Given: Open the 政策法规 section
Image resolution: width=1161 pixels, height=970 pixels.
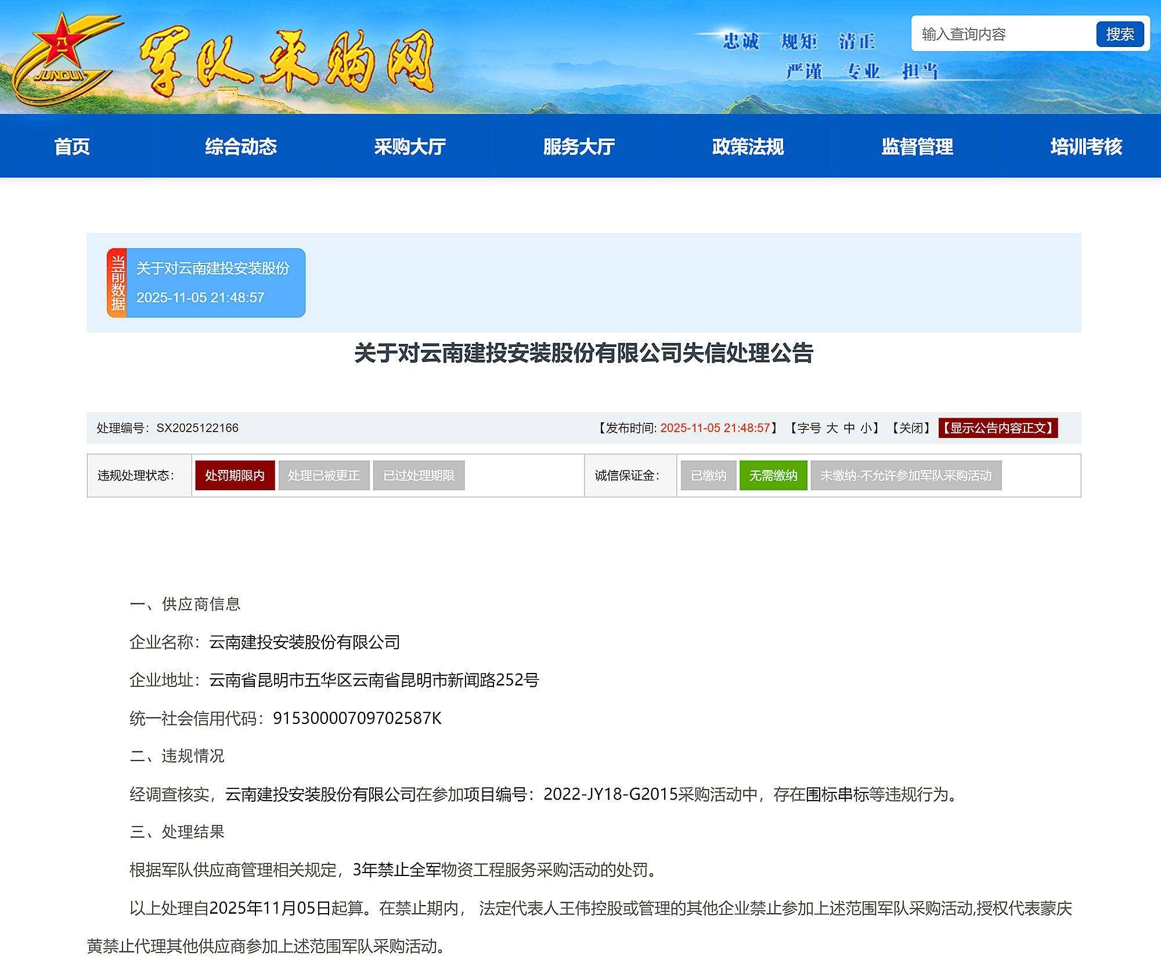Looking at the screenshot, I should [x=747, y=148].
